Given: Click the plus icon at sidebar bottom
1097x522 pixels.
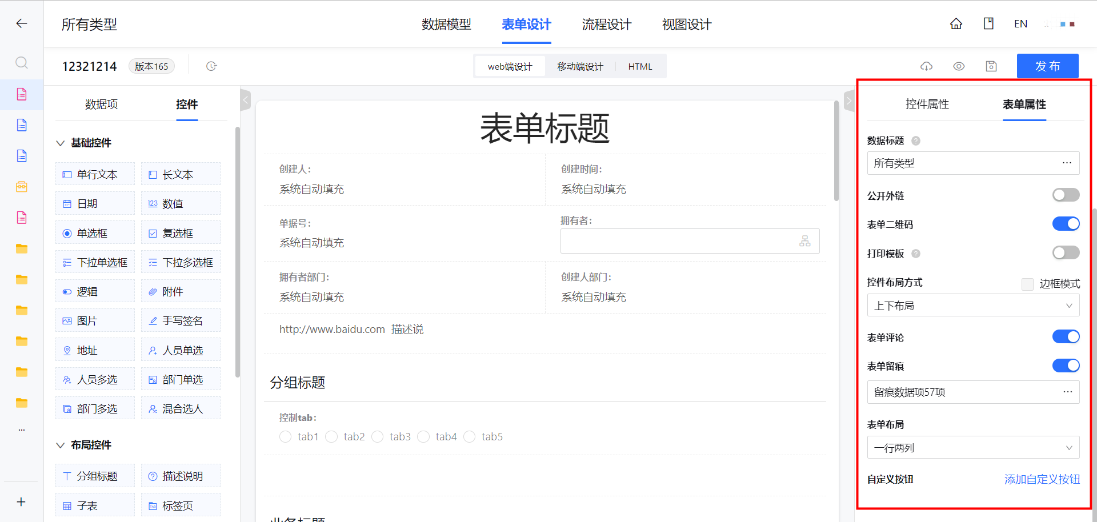Looking at the screenshot, I should click(21, 501).
